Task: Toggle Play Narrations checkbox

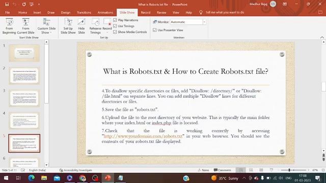Action: click(115, 20)
